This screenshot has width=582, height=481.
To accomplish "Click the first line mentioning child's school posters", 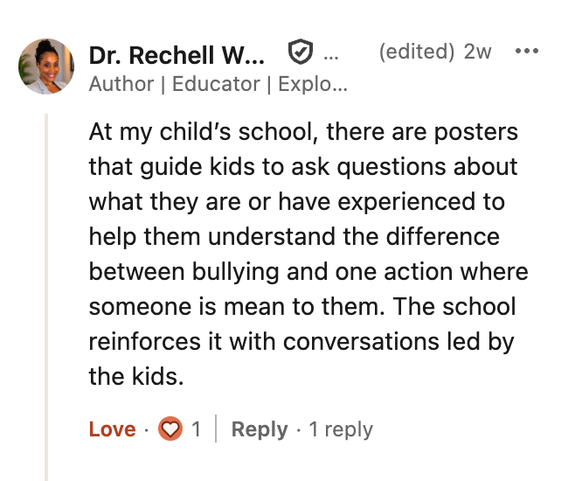I will pyautogui.click(x=303, y=132).
